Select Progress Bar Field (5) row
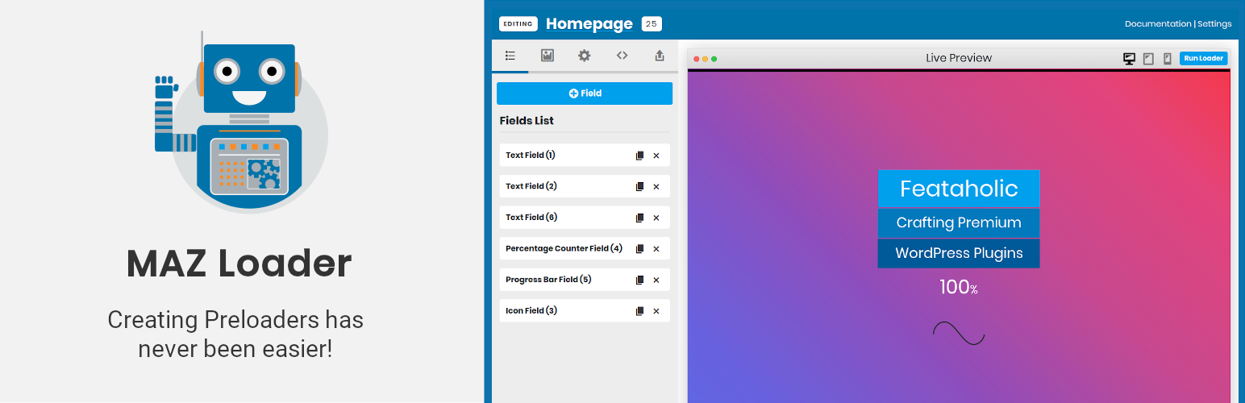1245x403 pixels. click(585, 279)
